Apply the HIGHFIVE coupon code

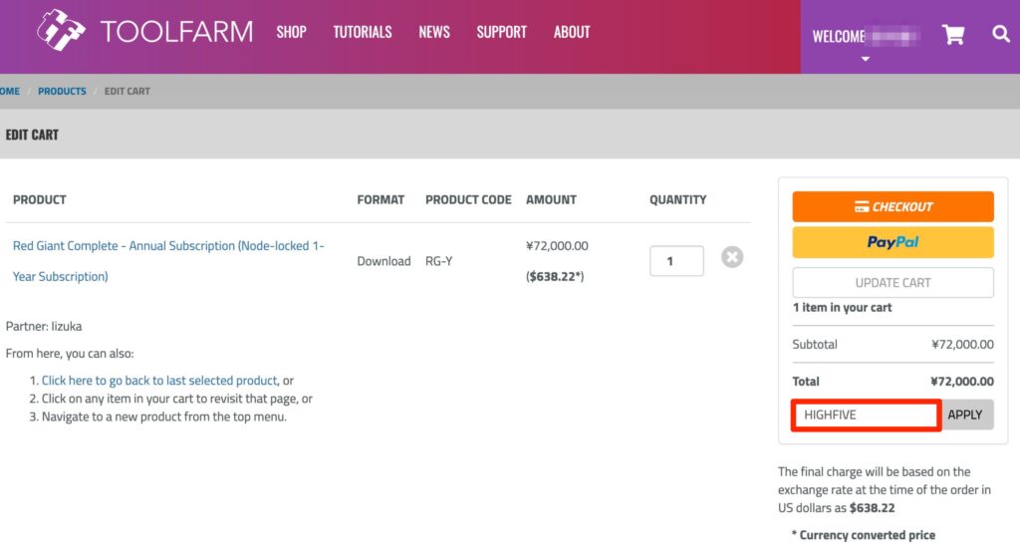[x=966, y=414]
